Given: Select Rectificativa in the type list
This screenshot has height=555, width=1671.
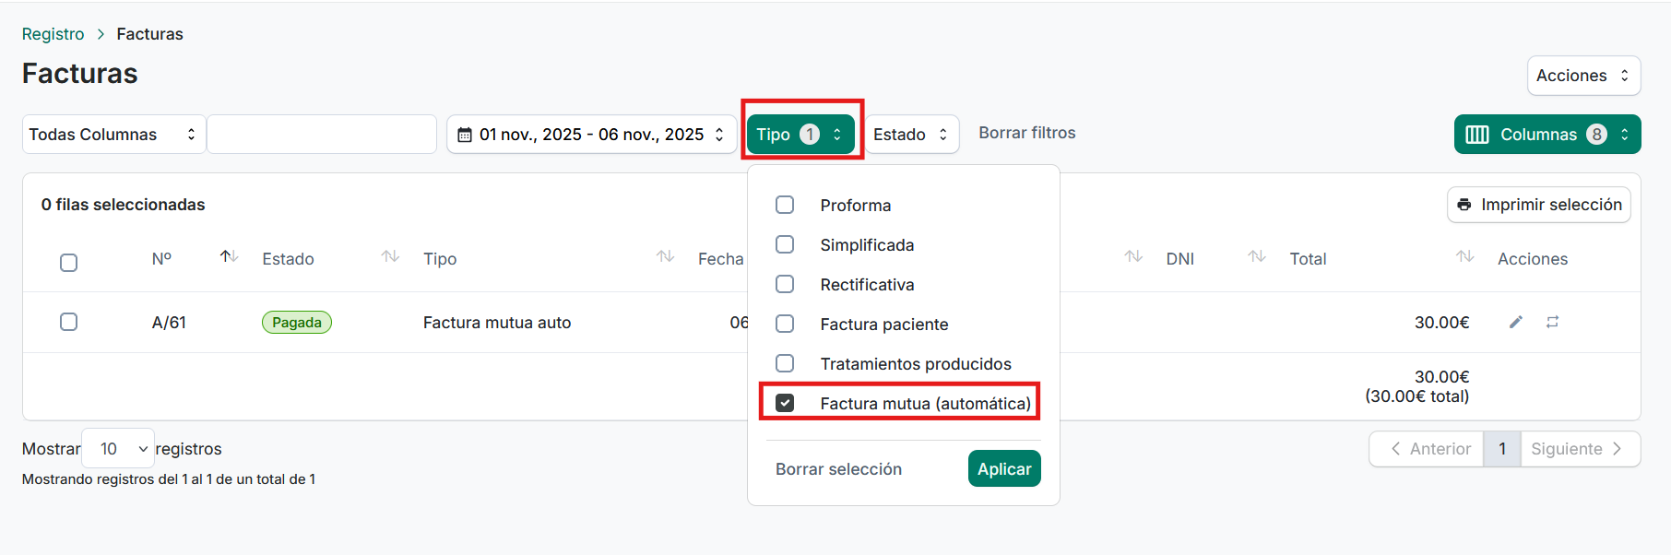Looking at the screenshot, I should point(785,284).
